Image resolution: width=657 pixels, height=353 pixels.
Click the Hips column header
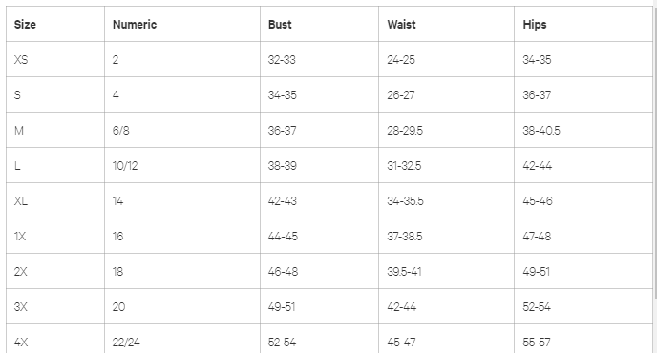pyautogui.click(x=535, y=24)
